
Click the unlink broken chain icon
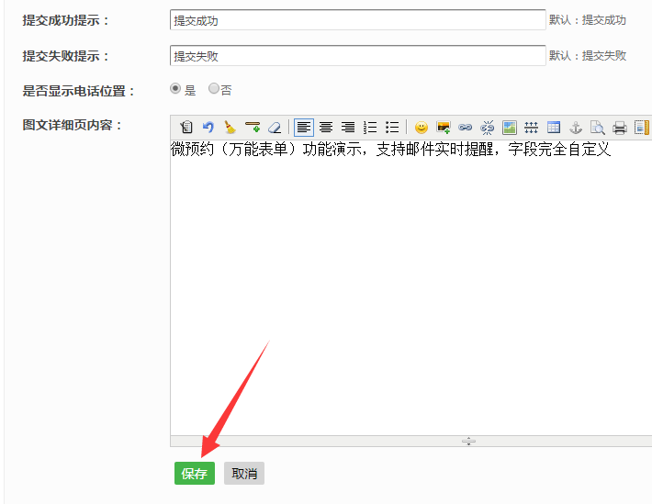point(488,128)
